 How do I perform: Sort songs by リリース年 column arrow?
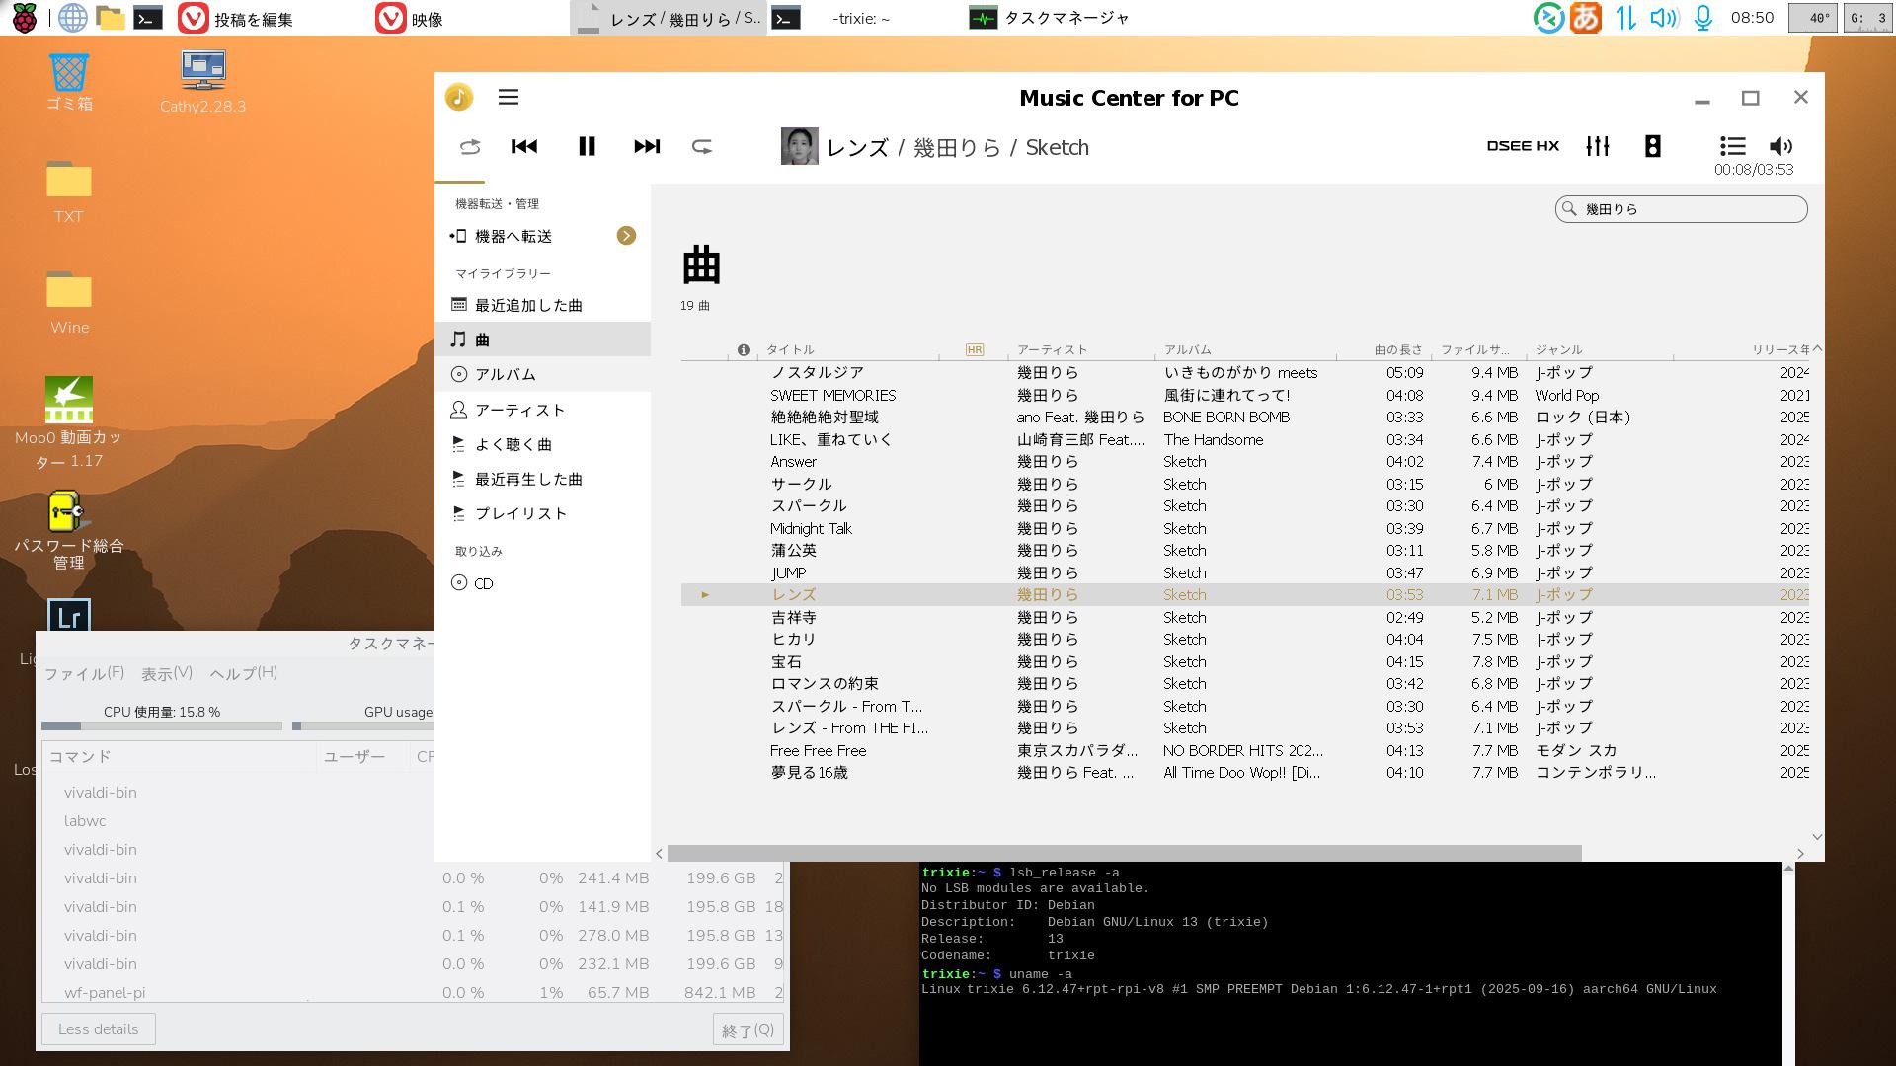1816,349
